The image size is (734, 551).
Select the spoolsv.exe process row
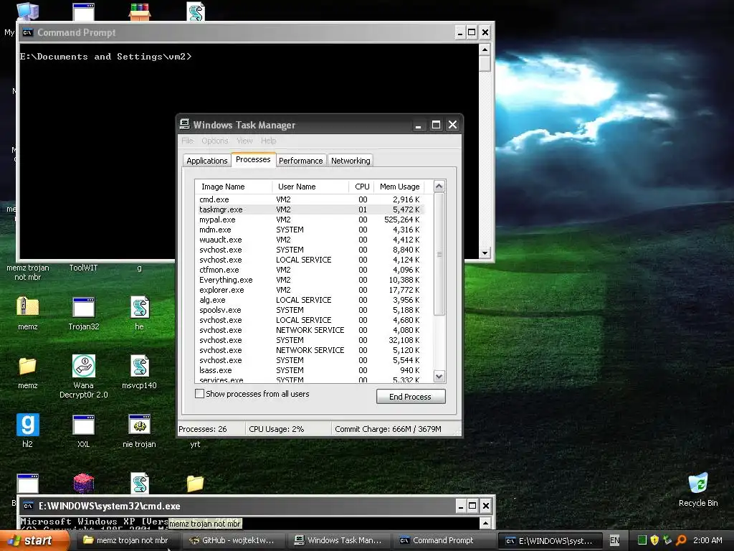coord(310,310)
